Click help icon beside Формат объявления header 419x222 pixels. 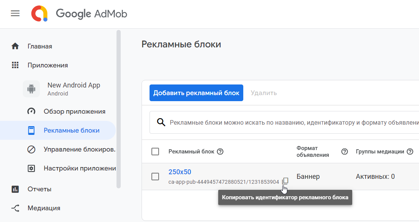(x=344, y=152)
